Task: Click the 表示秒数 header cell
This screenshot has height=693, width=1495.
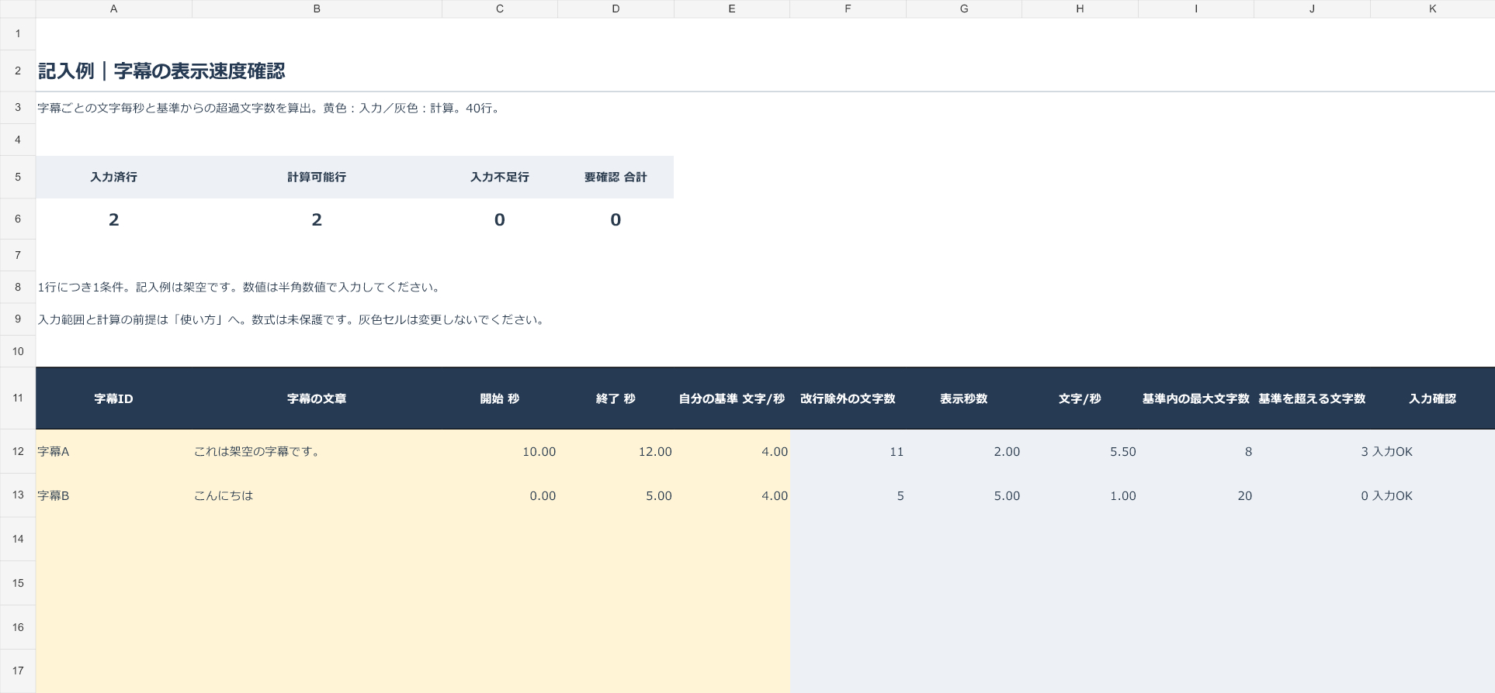Action: [964, 398]
